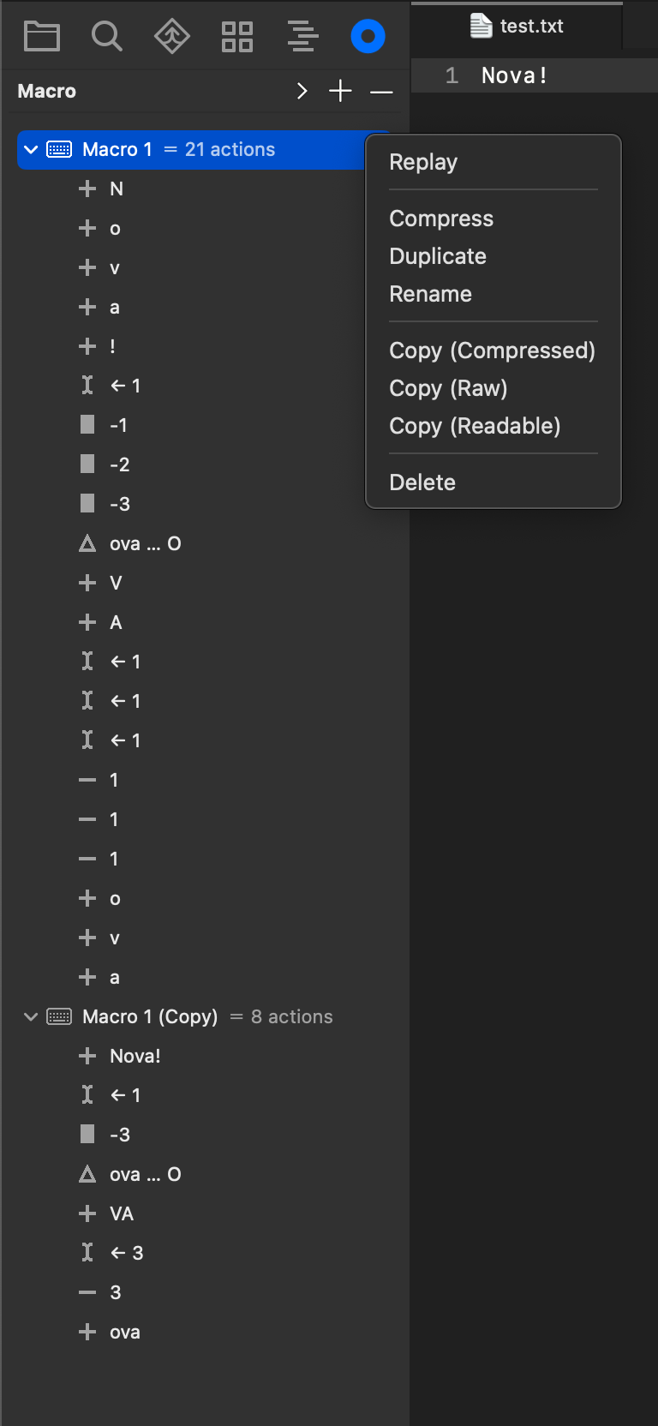Collapse the Macro 1 tree
The width and height of the screenshot is (658, 1426).
tap(31, 149)
